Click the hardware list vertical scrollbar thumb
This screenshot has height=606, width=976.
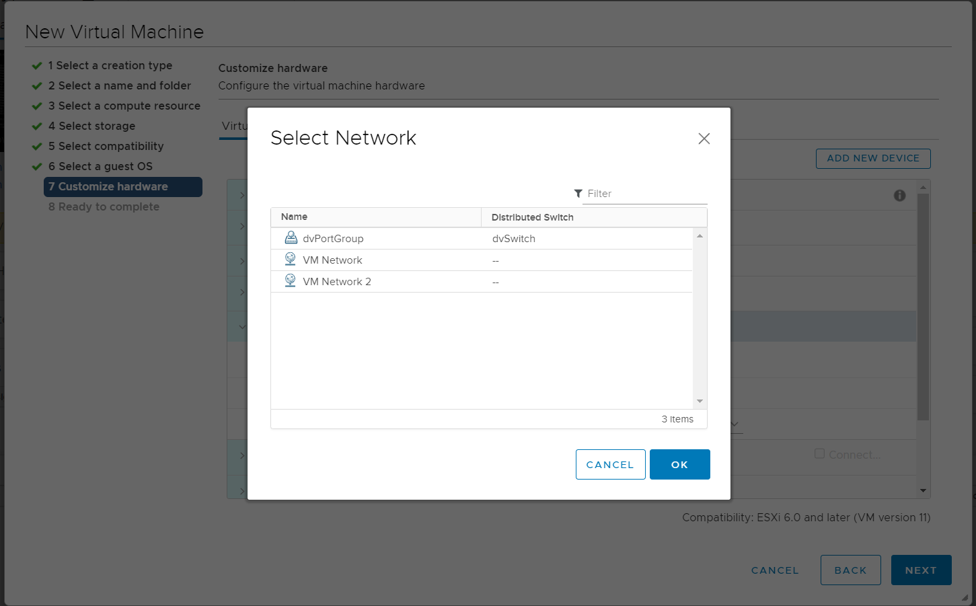pyautogui.click(x=923, y=306)
